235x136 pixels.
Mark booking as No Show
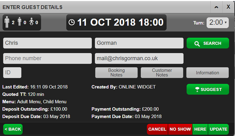(180, 129)
